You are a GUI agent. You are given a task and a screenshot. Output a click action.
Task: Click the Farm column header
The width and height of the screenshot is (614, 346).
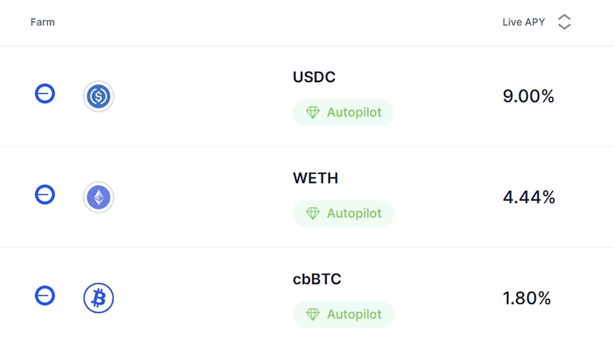tap(42, 22)
